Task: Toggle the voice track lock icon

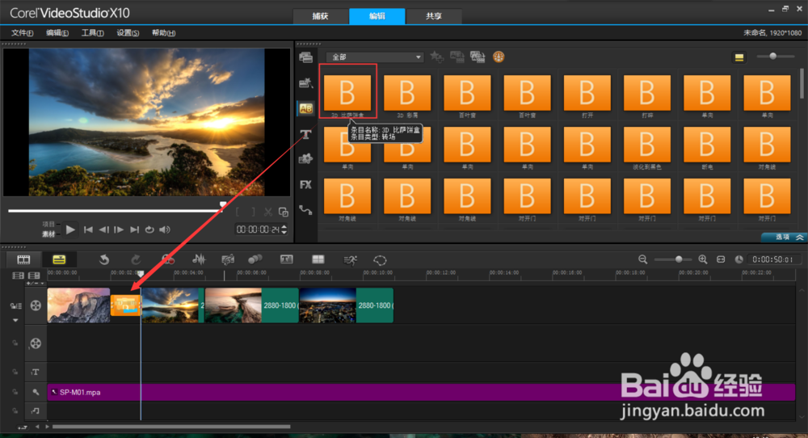Action: (15, 392)
